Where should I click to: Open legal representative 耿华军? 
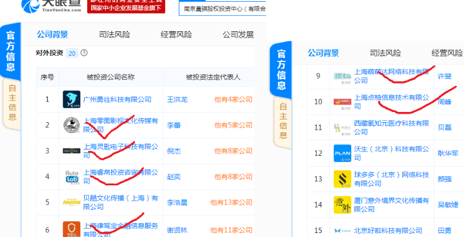point(448,153)
